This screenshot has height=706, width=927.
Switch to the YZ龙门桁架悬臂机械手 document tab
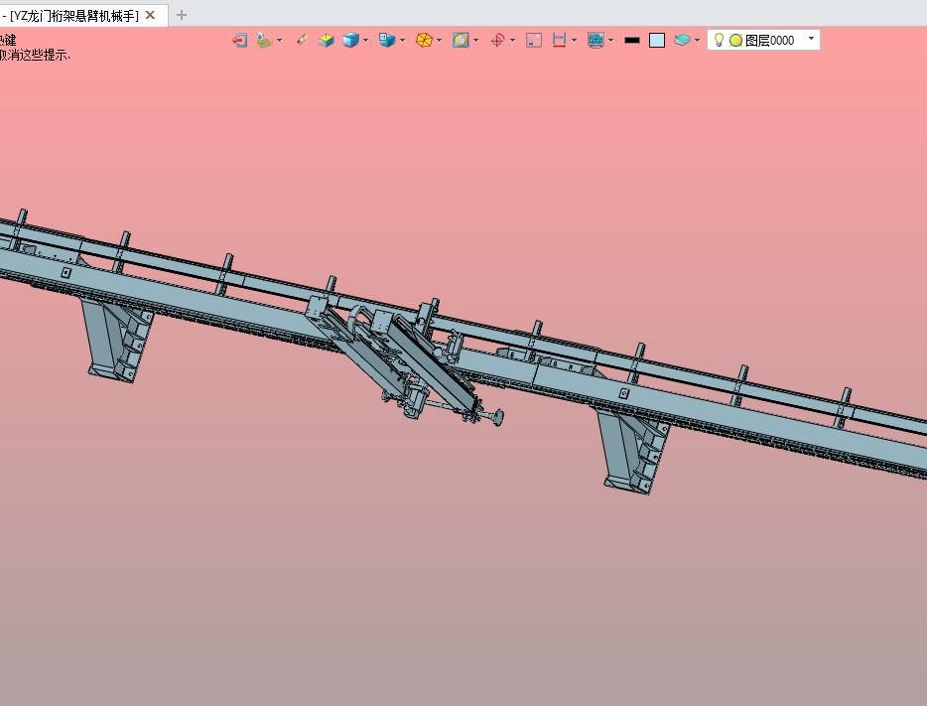click(x=74, y=15)
